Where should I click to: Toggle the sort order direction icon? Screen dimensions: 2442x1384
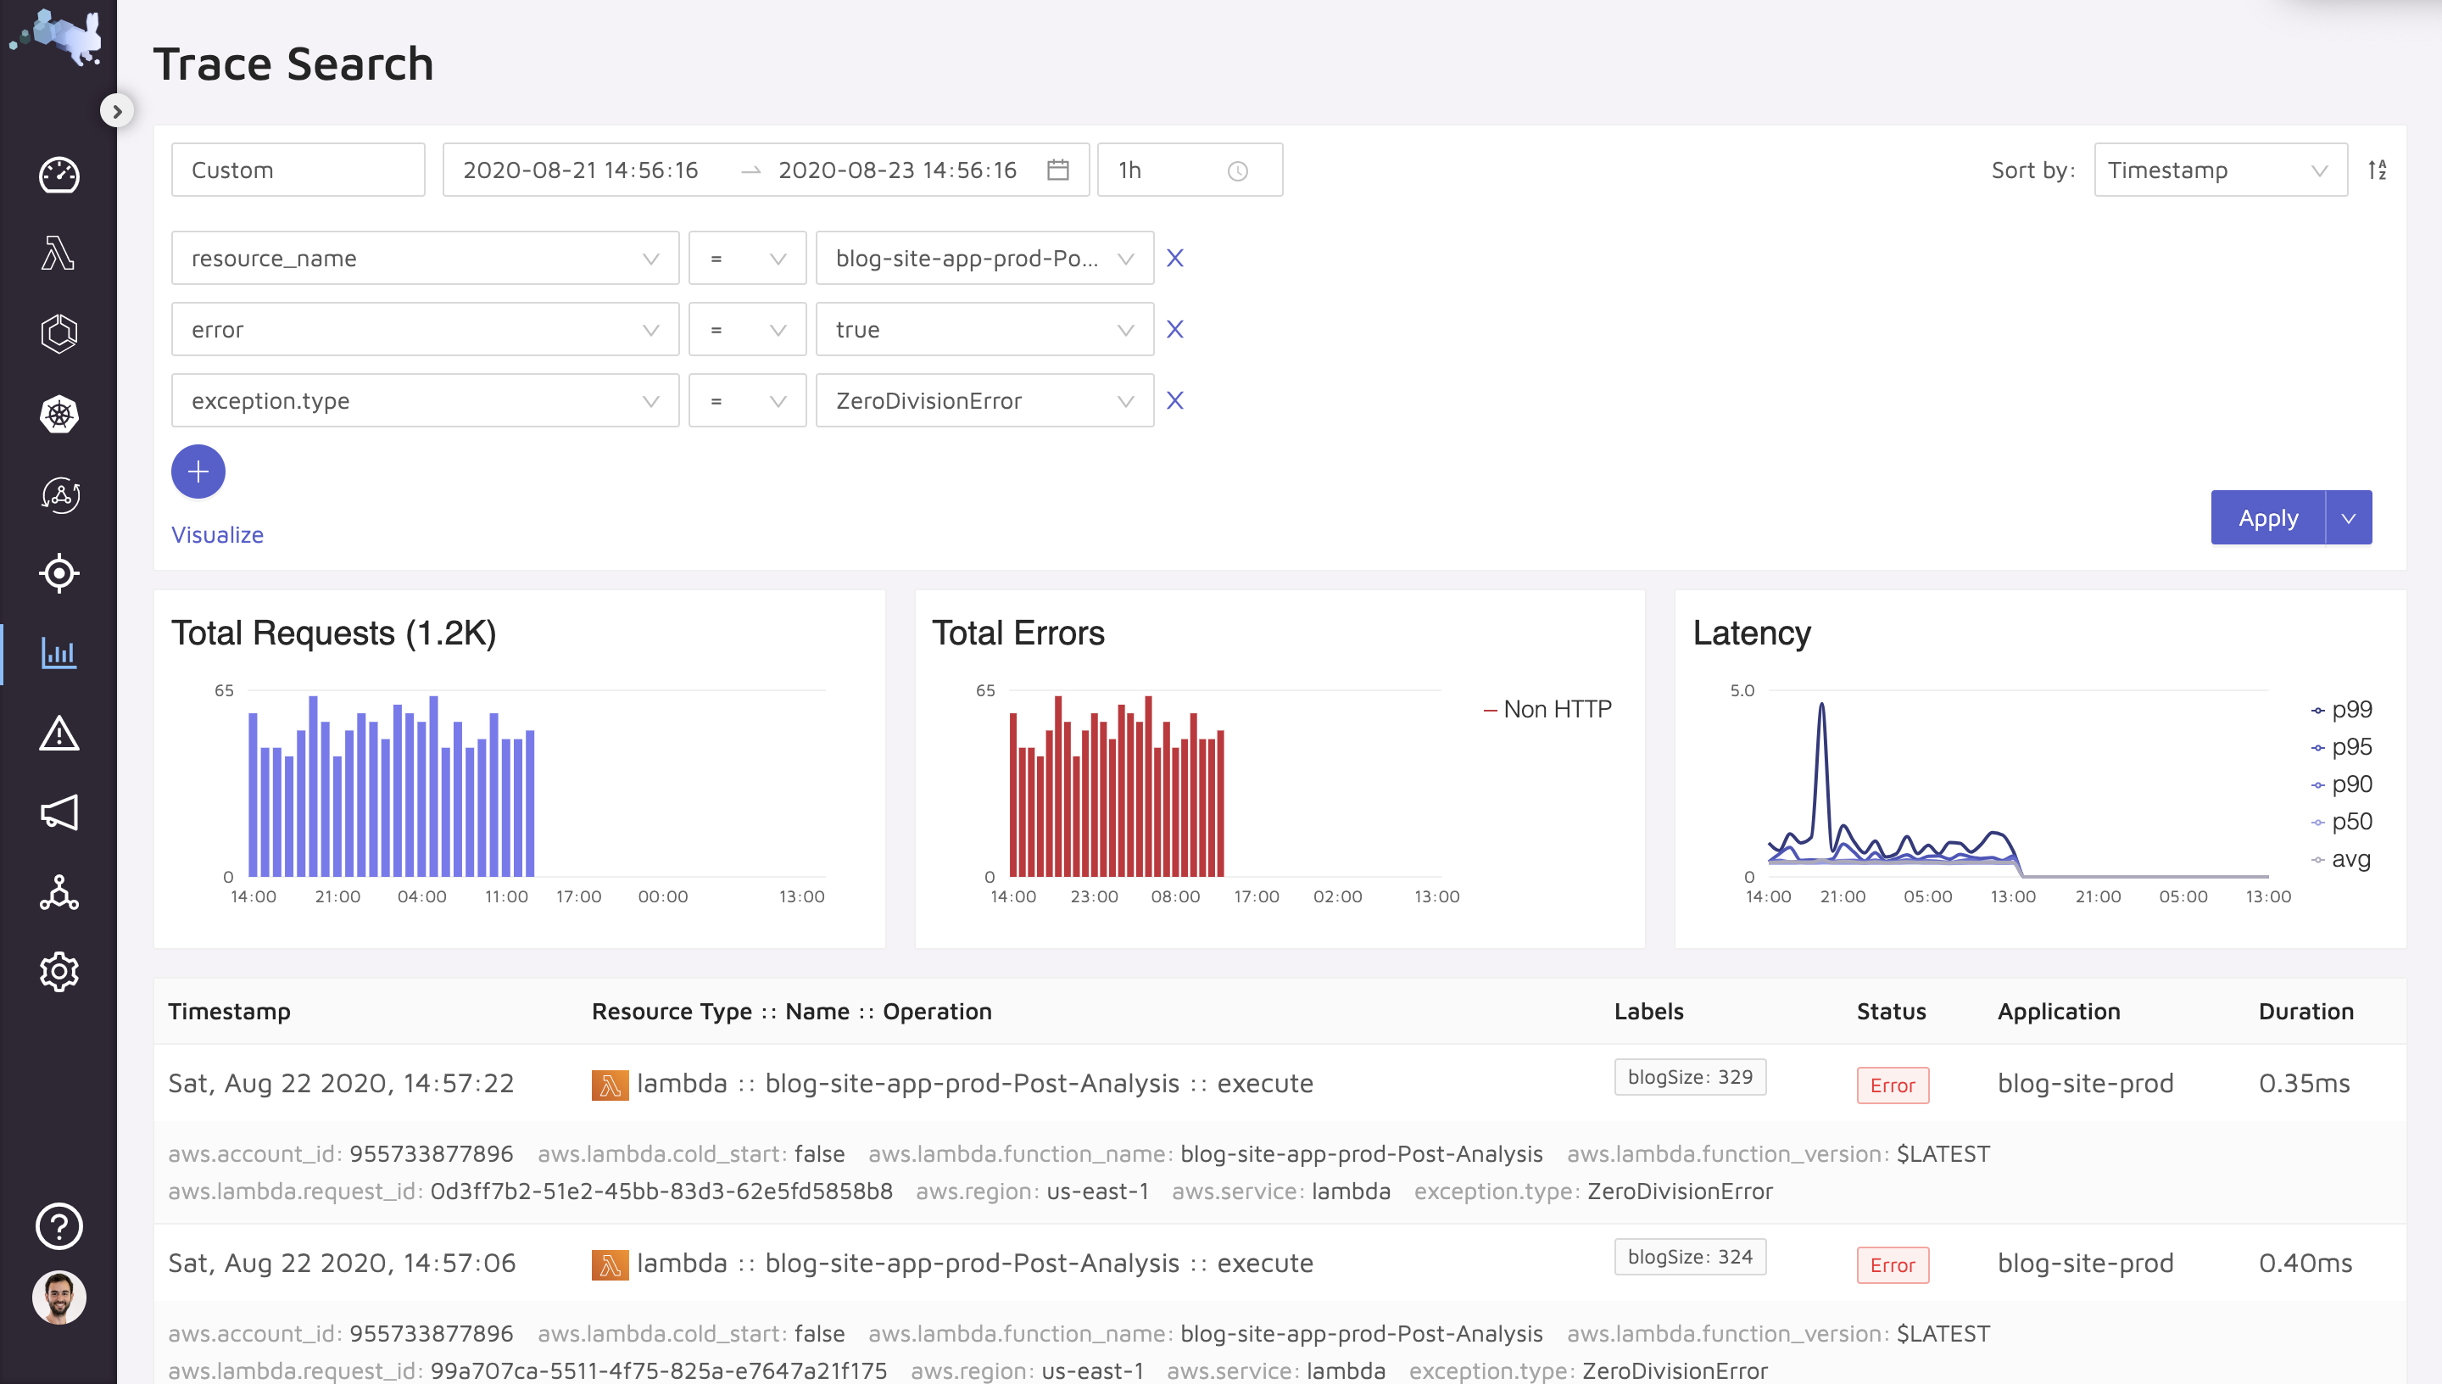pyautogui.click(x=2378, y=170)
